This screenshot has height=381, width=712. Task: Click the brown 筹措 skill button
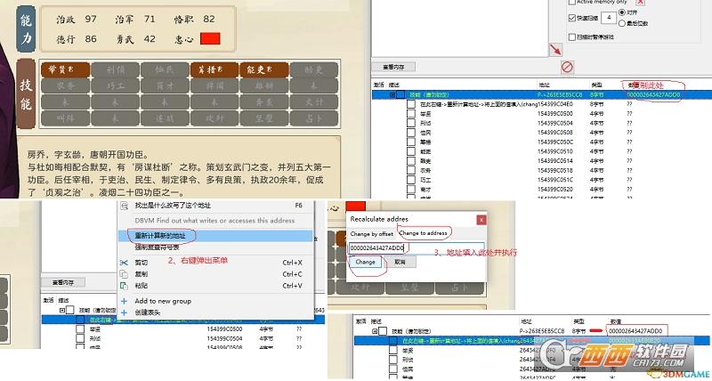click(x=214, y=70)
